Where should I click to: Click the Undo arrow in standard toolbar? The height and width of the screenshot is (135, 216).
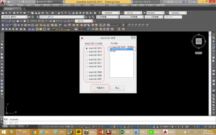(x=47, y=13)
